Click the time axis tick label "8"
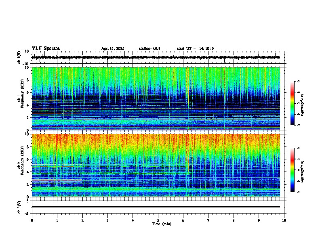This screenshot has height=247, width=320. 234,220
